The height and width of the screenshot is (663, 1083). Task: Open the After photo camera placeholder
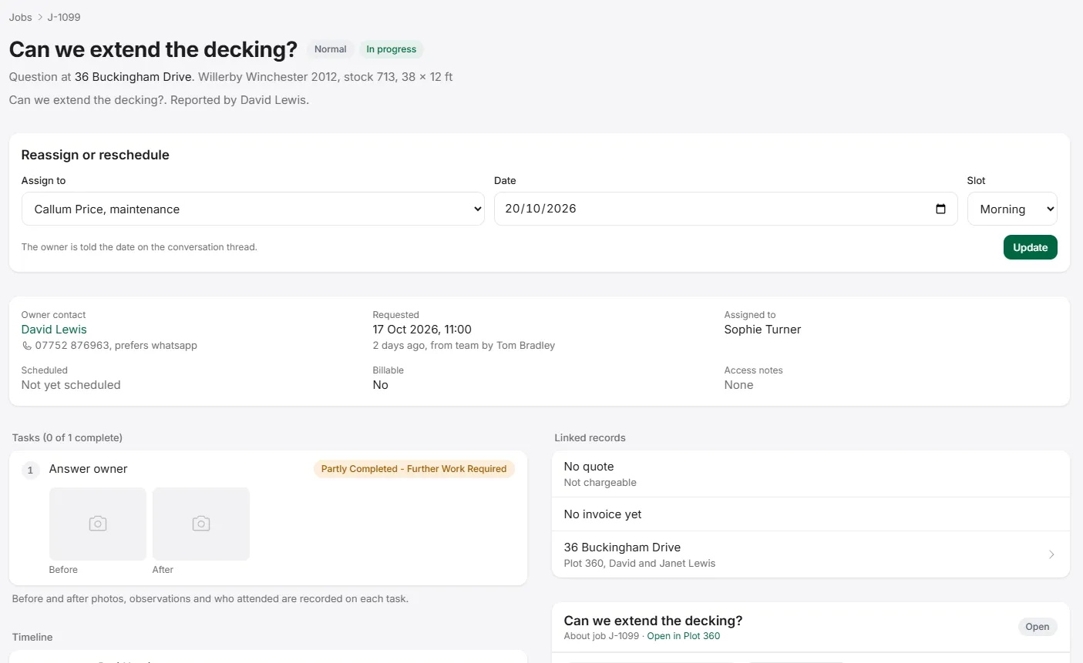point(201,524)
